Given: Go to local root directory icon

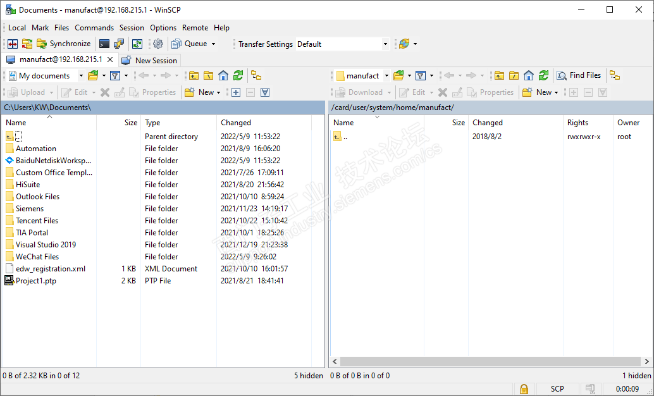Looking at the screenshot, I should pyautogui.click(x=209, y=75).
